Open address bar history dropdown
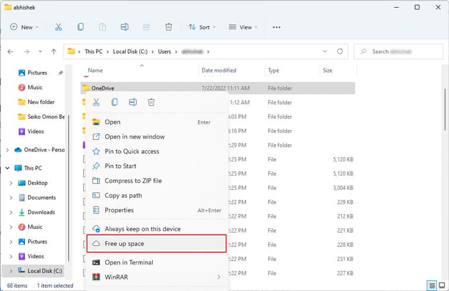 (x=325, y=51)
